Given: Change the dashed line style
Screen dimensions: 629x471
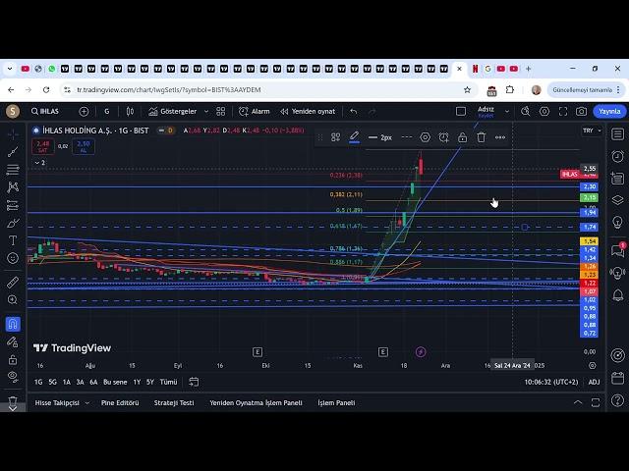Looking at the screenshot, I should pos(407,137).
